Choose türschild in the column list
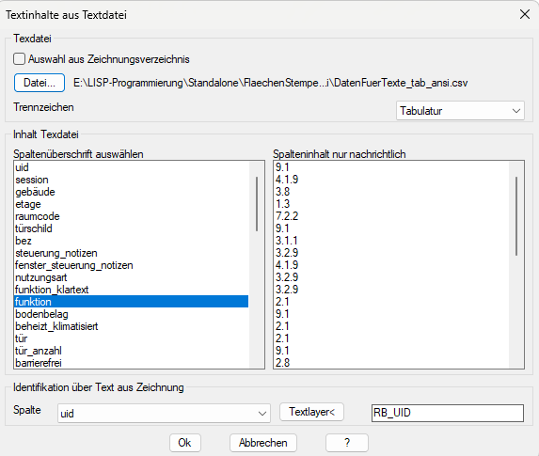The image size is (539, 456). pyautogui.click(x=132, y=228)
